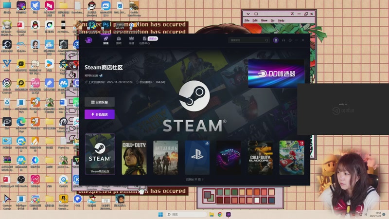Toggle the 同时加速 Steam checkbox under title
The width and height of the screenshot is (389, 219).
coord(101,75)
